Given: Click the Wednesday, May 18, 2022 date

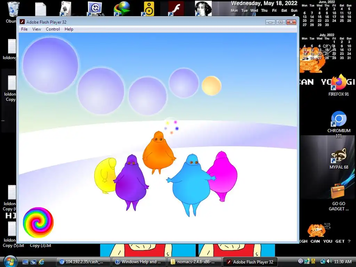Looking at the screenshot, I should click(264, 3).
